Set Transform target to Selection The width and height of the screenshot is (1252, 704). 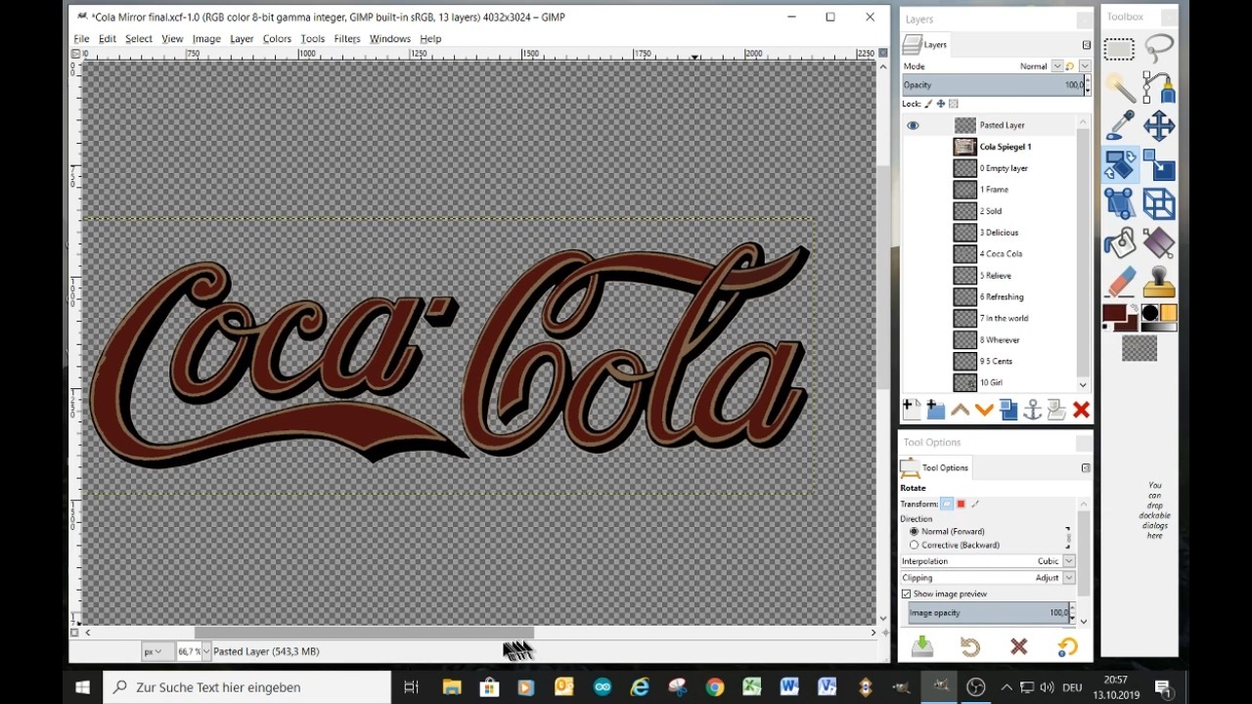tap(961, 504)
